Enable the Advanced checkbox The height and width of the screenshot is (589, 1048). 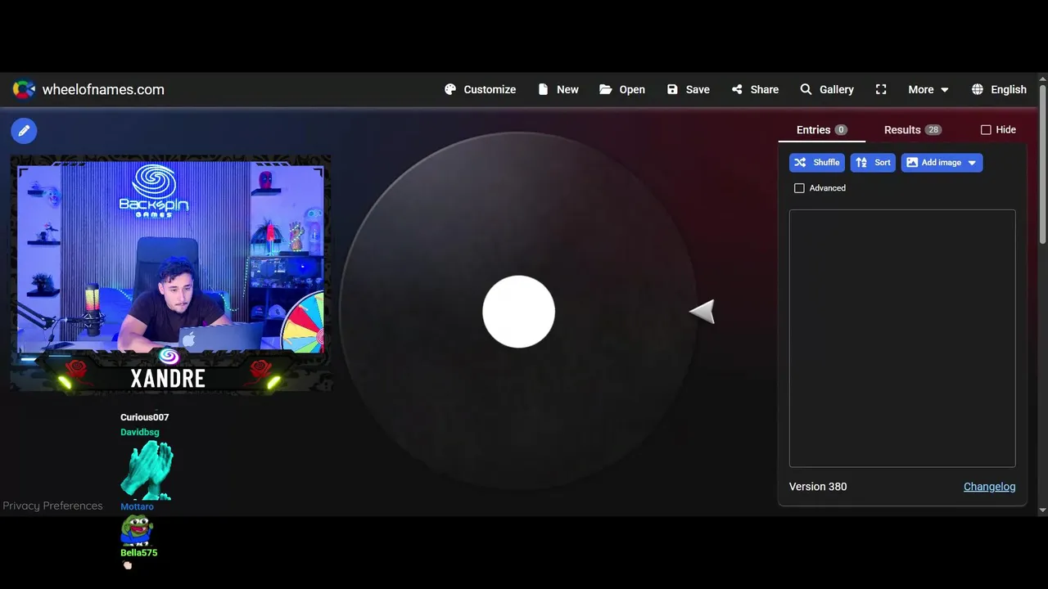coord(799,188)
